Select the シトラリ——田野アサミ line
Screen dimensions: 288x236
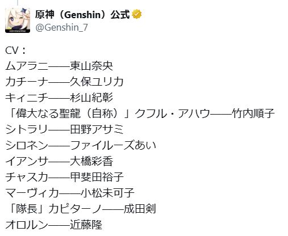(65, 130)
